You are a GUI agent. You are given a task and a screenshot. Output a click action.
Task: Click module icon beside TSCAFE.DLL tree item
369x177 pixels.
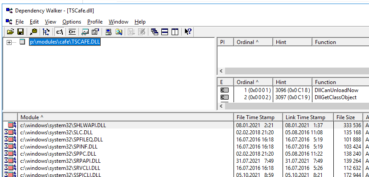pyautogui.click(x=22, y=42)
